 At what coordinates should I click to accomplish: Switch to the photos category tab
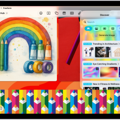click(97, 29)
